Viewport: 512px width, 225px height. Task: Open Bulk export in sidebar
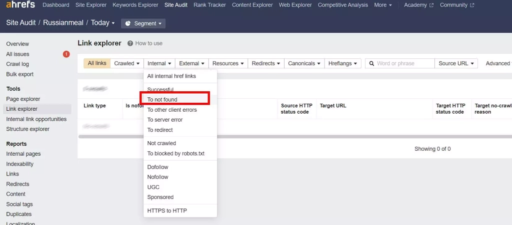click(20, 74)
